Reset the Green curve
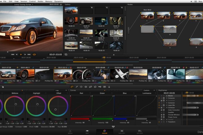Screen dimensions: 203x135 (112, 93)
